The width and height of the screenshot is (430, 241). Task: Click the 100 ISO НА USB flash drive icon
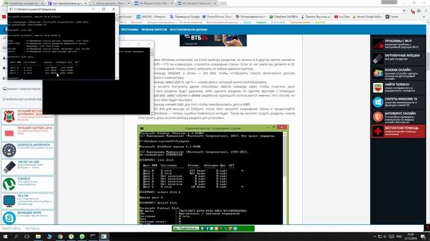tap(9, 167)
